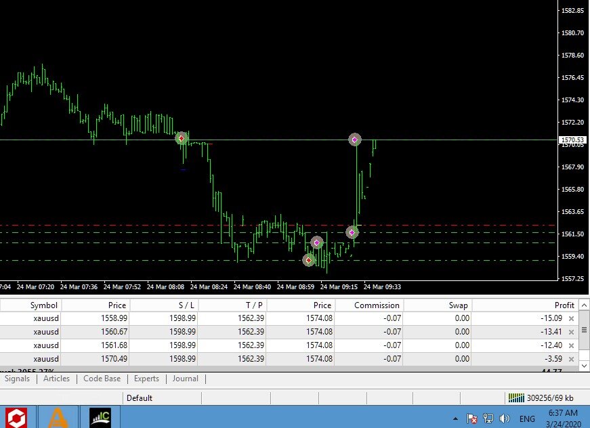Select the open price cell 1570.49

pos(114,359)
